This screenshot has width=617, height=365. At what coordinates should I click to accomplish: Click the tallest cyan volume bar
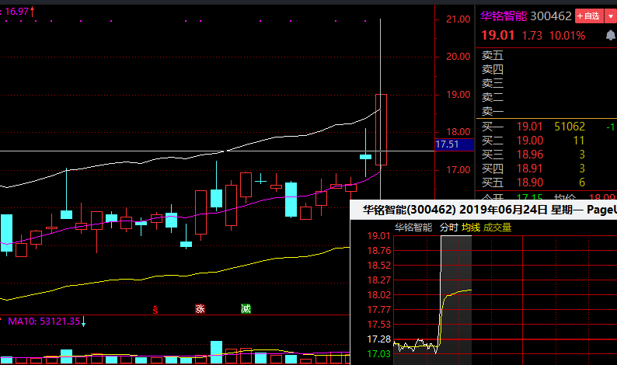217,352
